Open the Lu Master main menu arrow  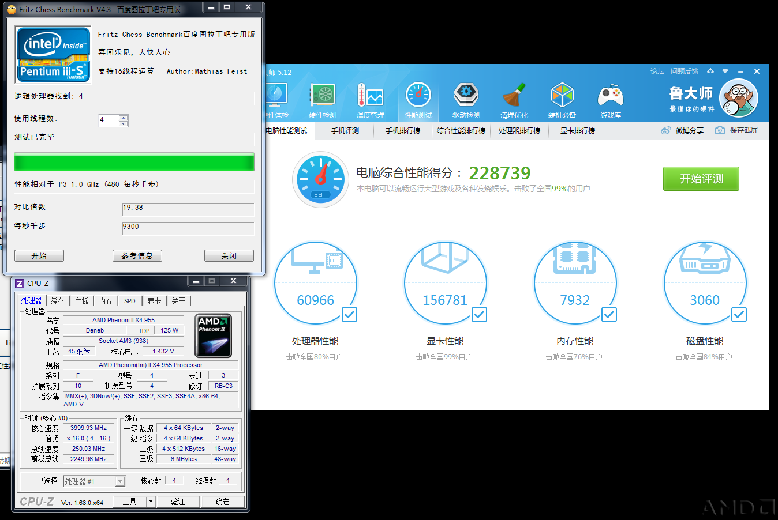click(725, 71)
